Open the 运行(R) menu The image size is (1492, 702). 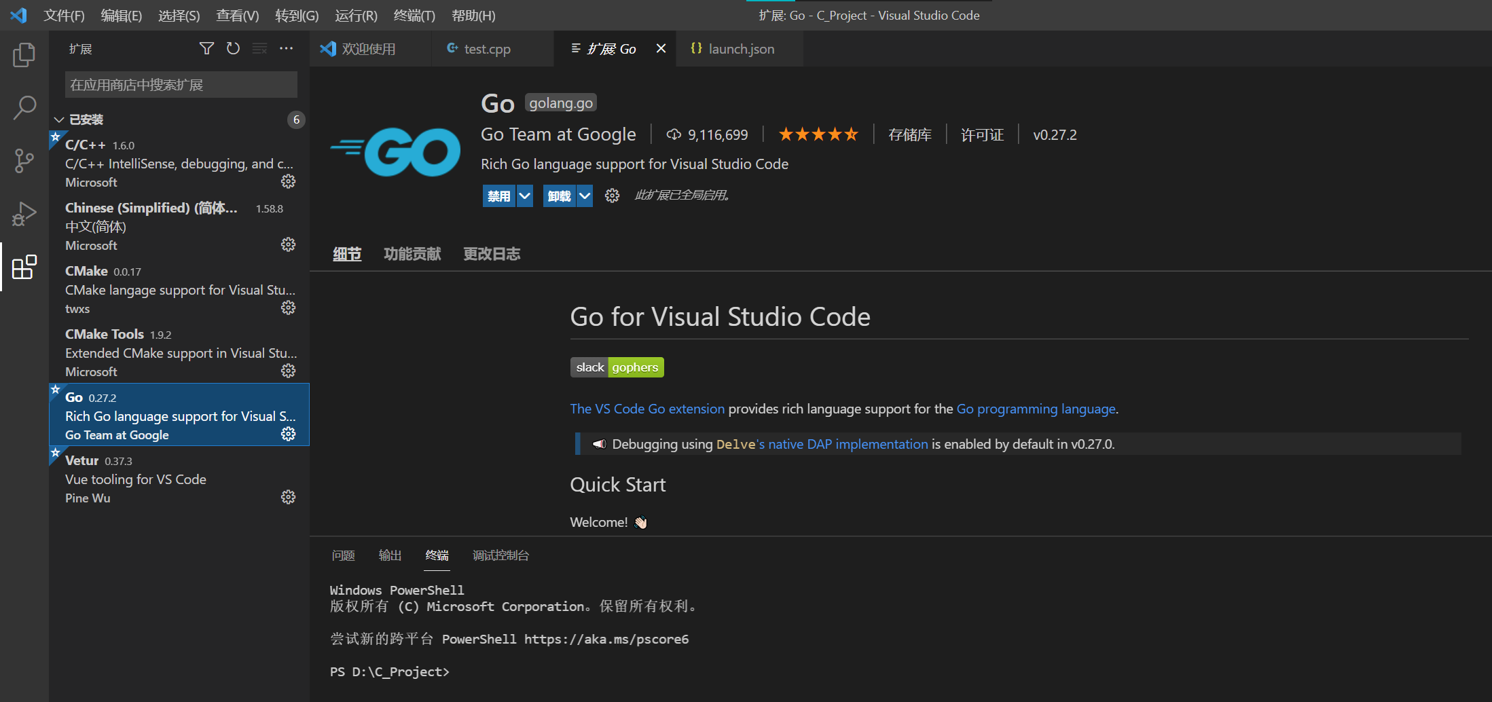(x=356, y=15)
